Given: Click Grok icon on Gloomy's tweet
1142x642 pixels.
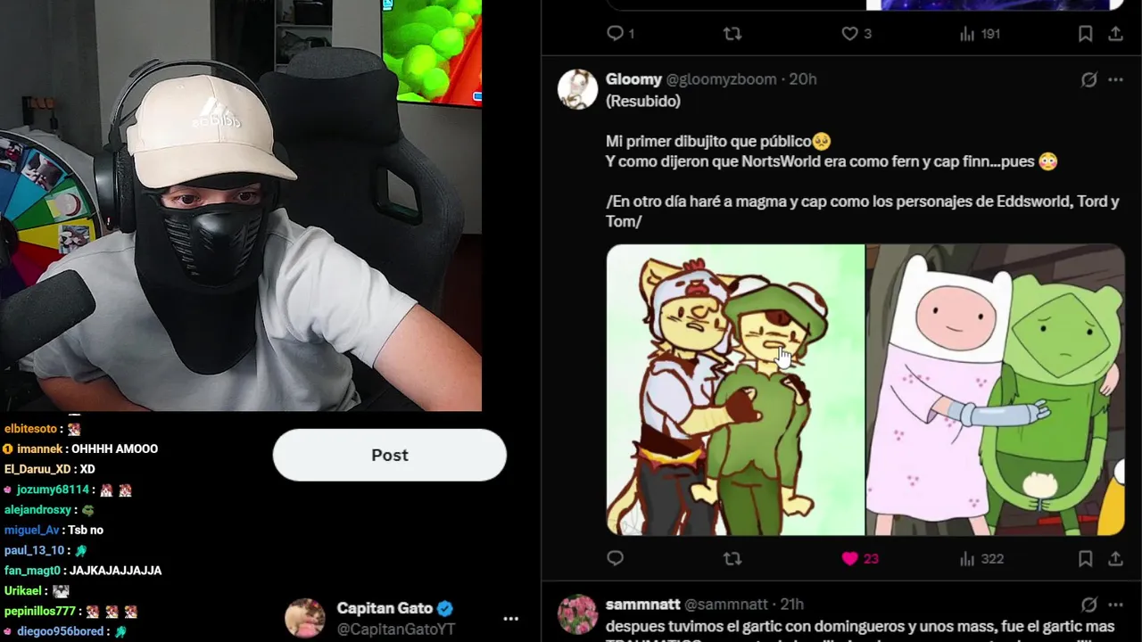Looking at the screenshot, I should [x=1088, y=79].
